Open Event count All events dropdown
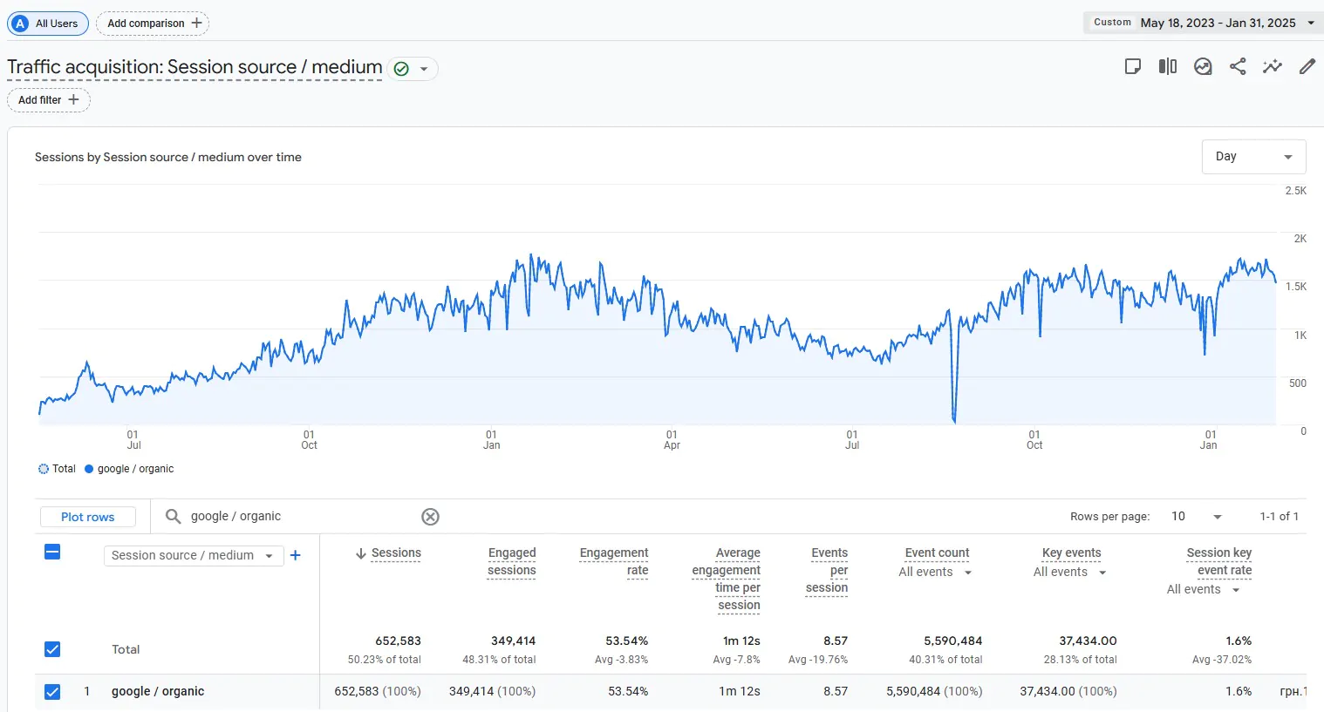1324x712 pixels. [x=935, y=573]
